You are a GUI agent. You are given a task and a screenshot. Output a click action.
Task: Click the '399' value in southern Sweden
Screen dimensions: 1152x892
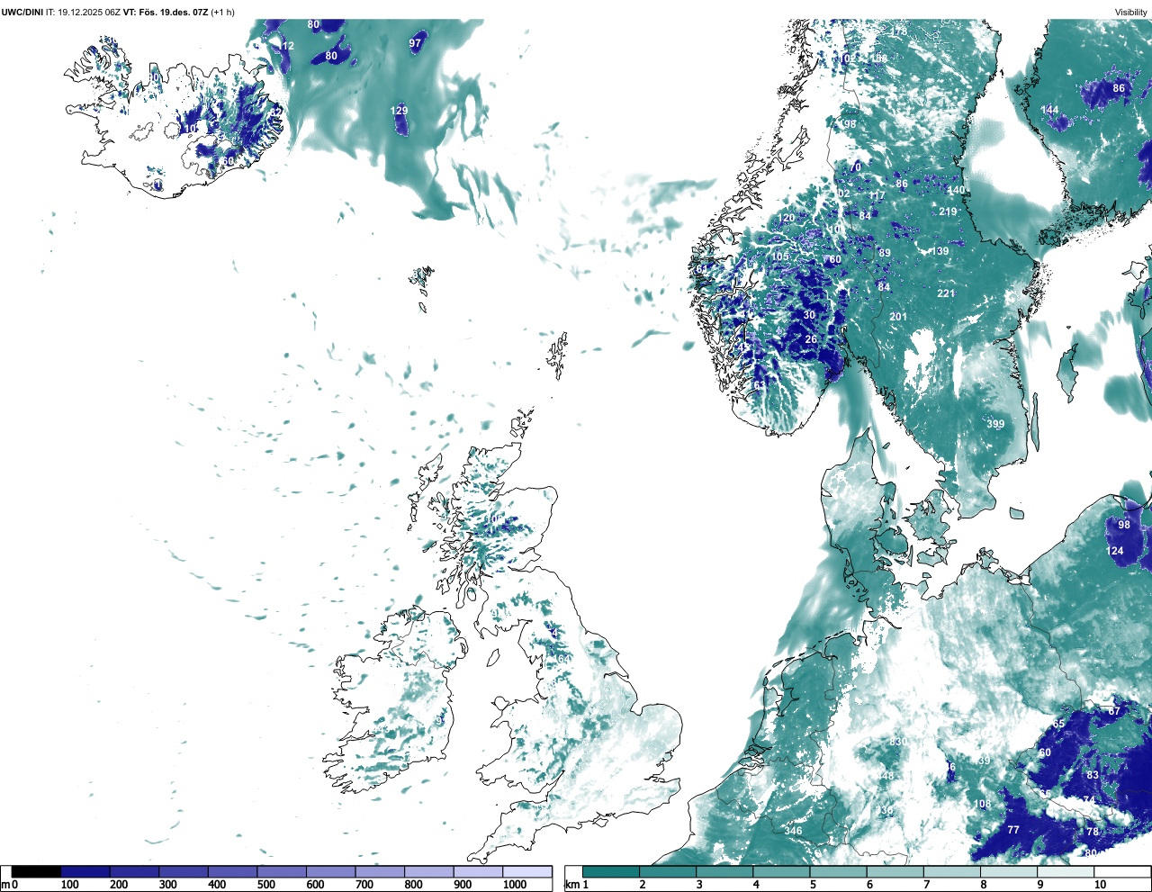995,425
